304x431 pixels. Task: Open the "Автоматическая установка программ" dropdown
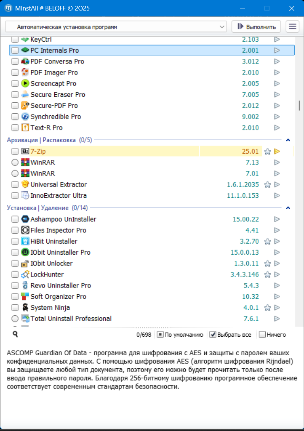click(x=116, y=27)
